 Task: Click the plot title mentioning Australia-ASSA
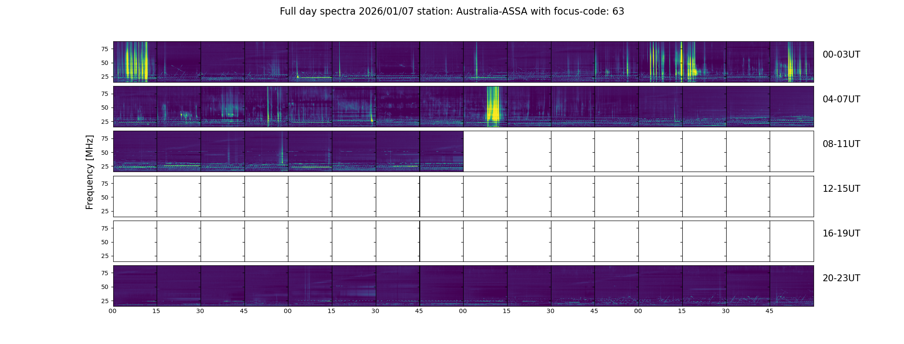452,12
